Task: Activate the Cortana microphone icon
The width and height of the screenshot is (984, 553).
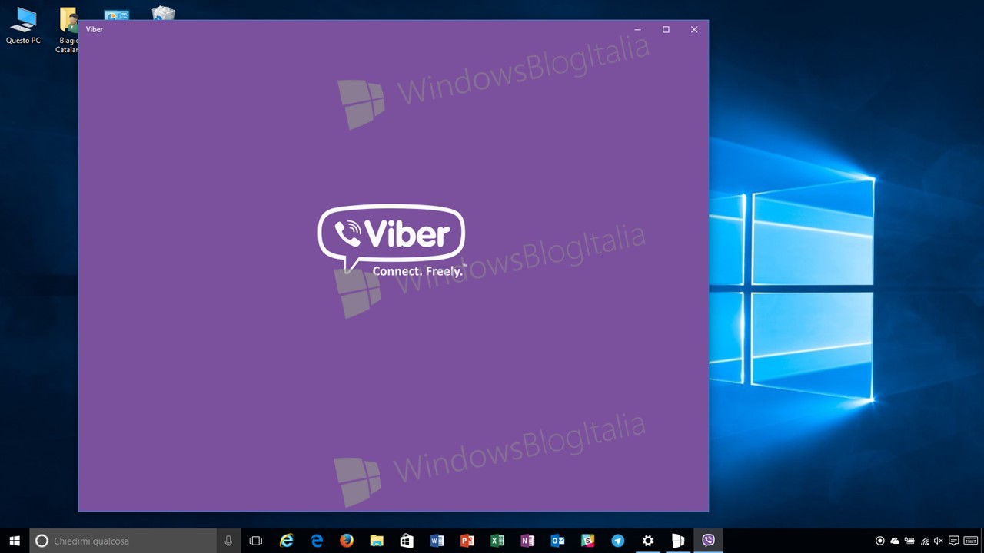Action: coord(228,541)
